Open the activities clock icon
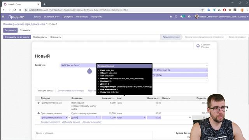The image size is (249, 140). 176,16
